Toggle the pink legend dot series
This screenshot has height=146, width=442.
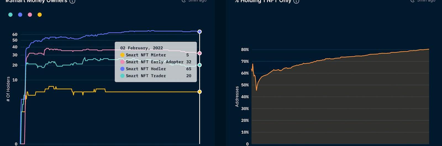click(30, 15)
